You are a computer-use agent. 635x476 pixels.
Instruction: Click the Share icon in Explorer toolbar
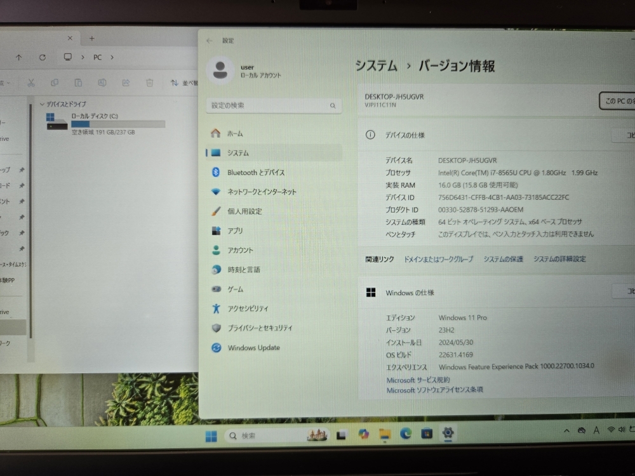[x=126, y=83]
